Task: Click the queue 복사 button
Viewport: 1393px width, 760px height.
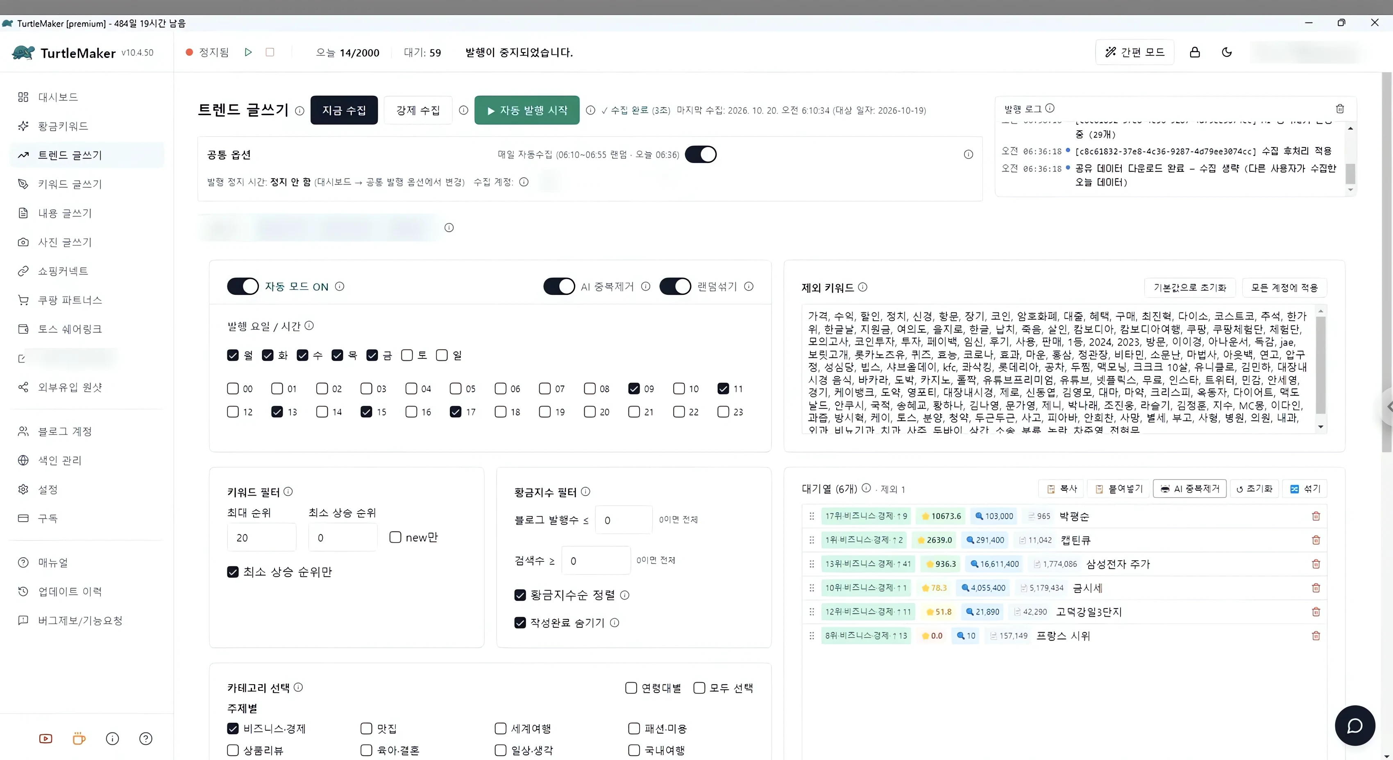Action: 1062,489
